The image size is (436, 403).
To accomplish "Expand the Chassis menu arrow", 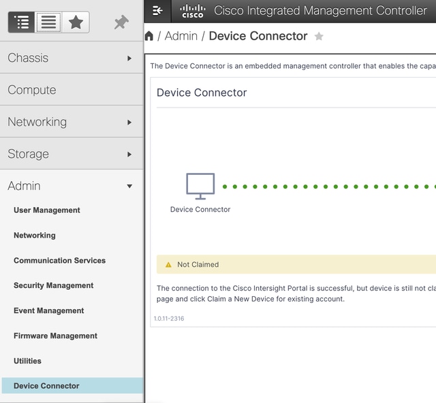I will pos(129,59).
